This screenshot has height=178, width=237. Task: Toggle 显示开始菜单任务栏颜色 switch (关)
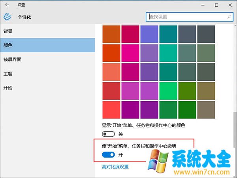(108, 134)
